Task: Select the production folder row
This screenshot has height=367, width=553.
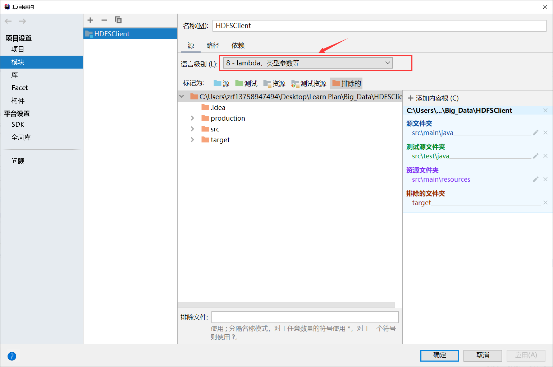Action: coord(223,118)
